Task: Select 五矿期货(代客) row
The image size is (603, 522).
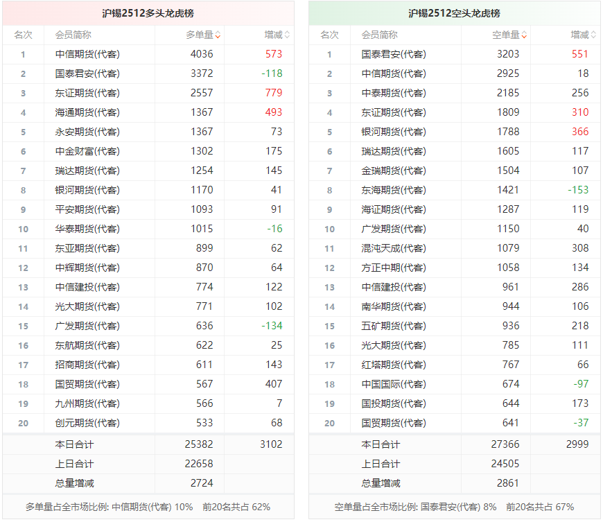Action: [x=454, y=327]
